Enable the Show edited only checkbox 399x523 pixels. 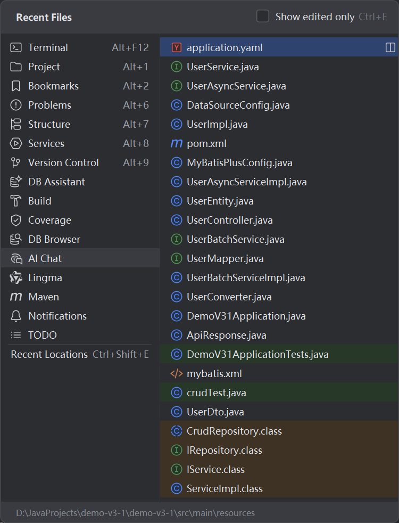263,17
